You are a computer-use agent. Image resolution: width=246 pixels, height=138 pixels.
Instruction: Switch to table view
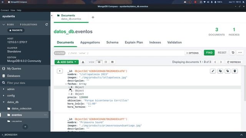(x=112, y=62)
